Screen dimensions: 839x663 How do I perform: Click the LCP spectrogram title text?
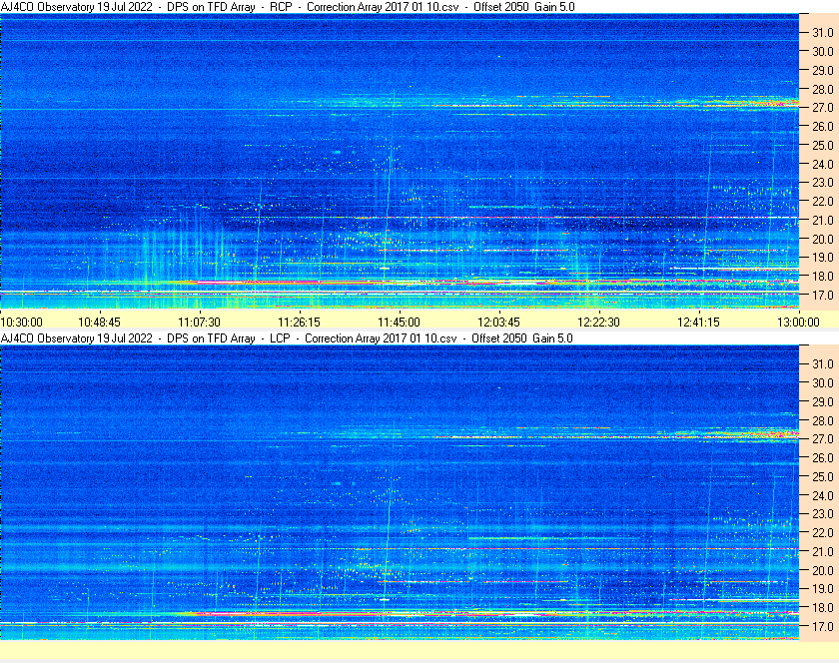[288, 338]
